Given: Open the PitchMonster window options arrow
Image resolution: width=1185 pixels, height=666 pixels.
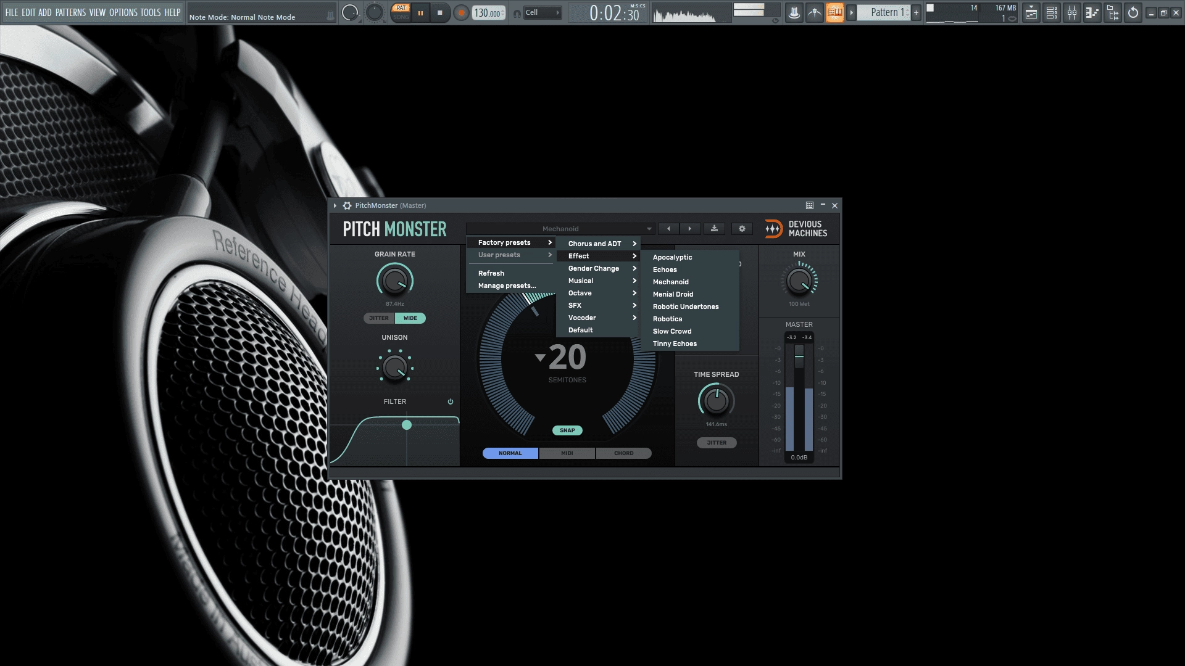Looking at the screenshot, I should [x=335, y=206].
